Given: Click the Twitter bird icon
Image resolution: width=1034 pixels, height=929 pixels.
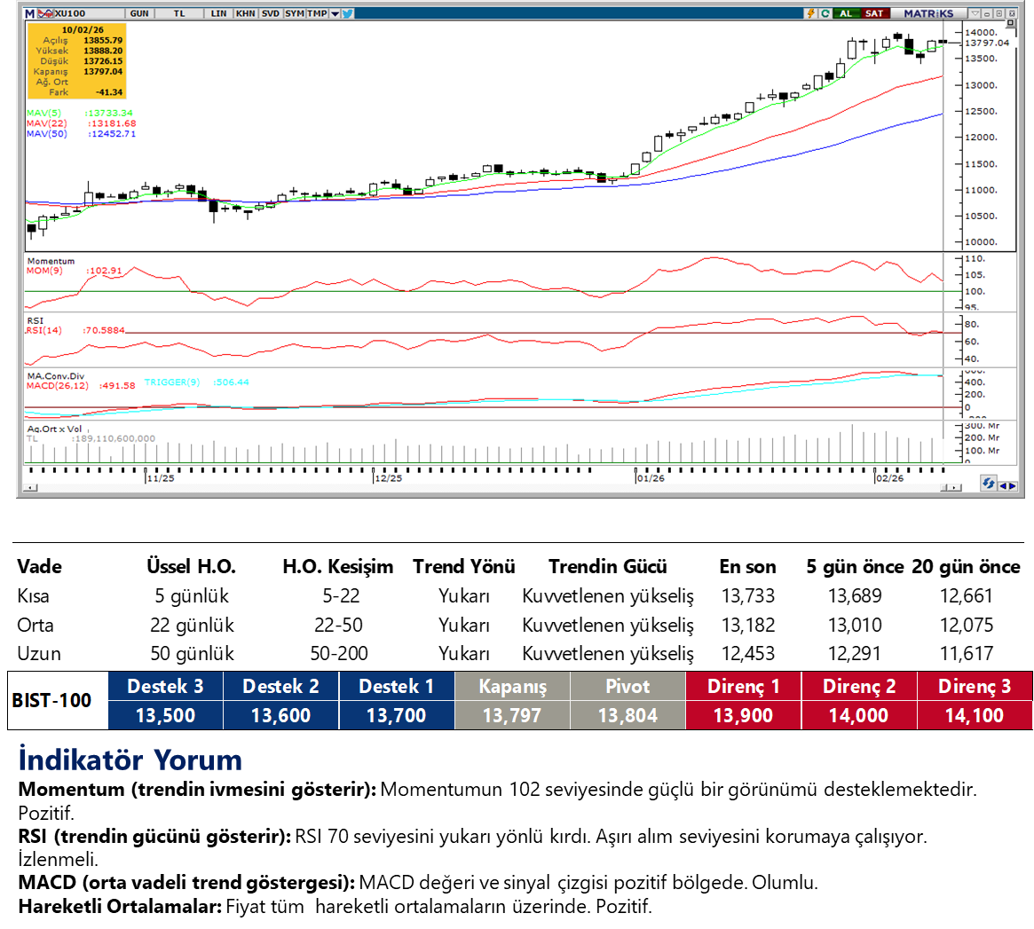Looking at the screenshot, I should [x=347, y=13].
